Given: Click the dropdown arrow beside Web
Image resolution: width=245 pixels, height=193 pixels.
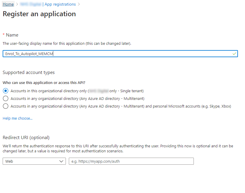Looking at the screenshot, I should tap(61, 161).
